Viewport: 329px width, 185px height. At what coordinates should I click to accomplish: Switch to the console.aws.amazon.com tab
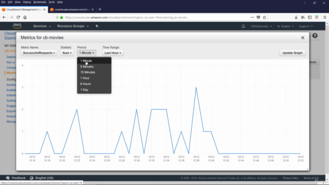tap(72, 9)
